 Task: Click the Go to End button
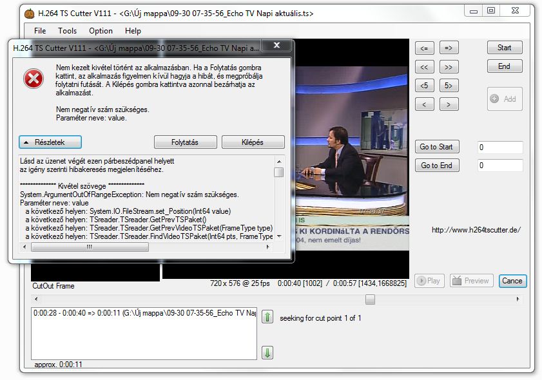436,166
